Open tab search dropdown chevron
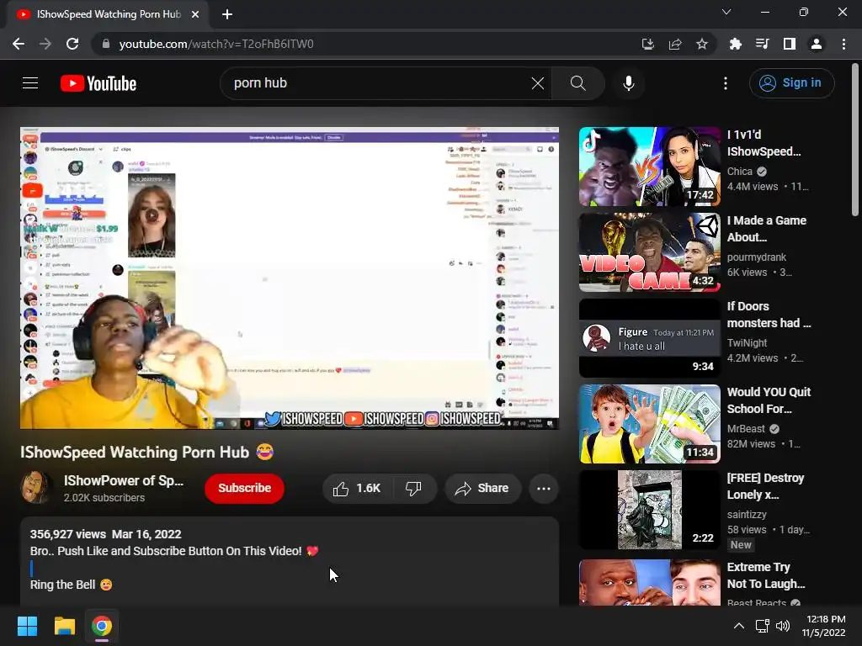This screenshot has width=862, height=646. [726, 12]
